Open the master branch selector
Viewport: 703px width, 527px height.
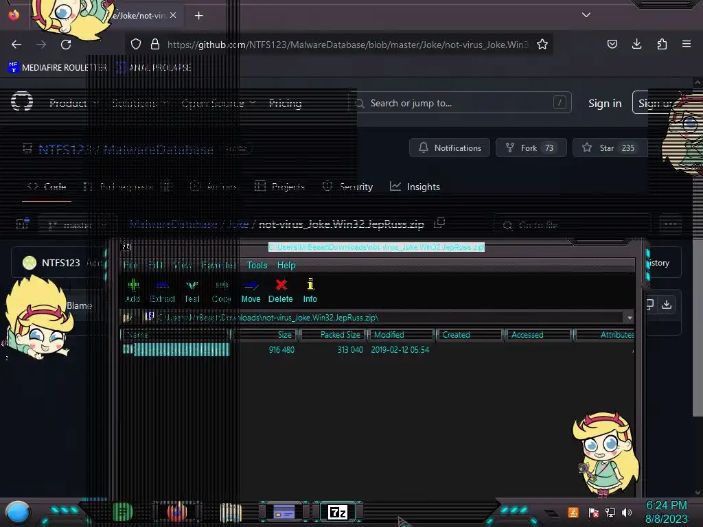pyautogui.click(x=77, y=225)
